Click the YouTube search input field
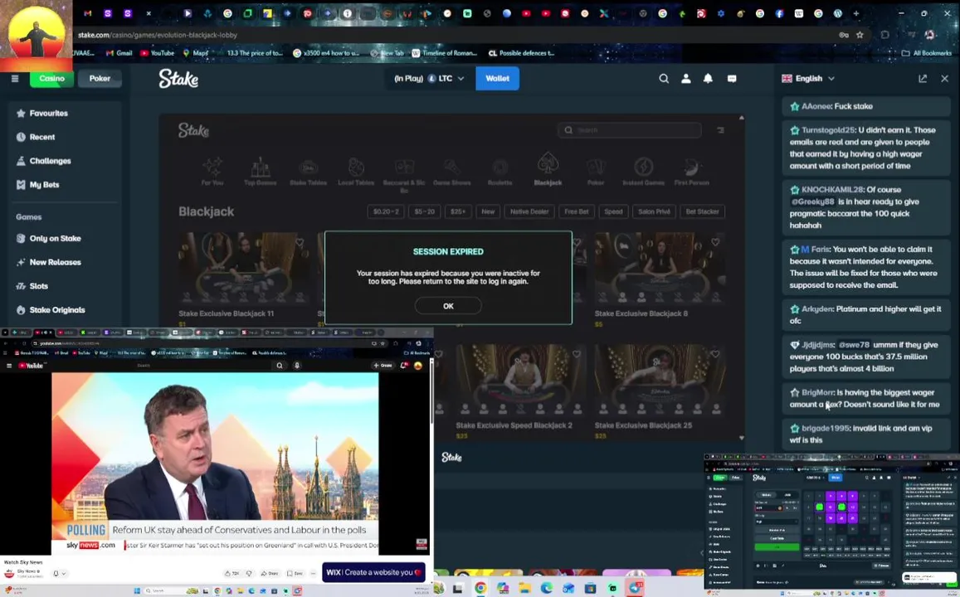The width and height of the screenshot is (960, 597). (202, 365)
